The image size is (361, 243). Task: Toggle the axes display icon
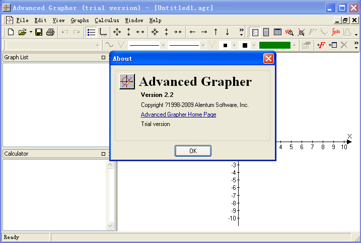click(x=103, y=32)
